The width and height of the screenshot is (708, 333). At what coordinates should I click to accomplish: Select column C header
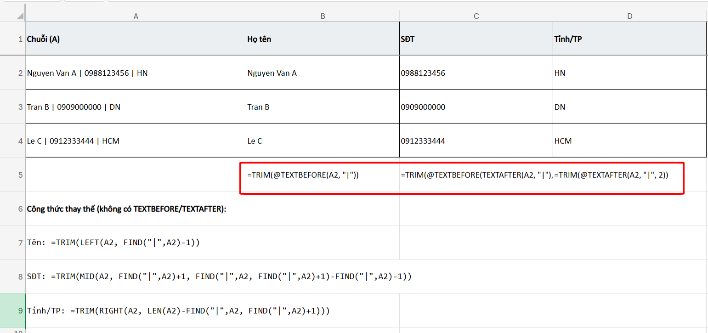pos(476,16)
